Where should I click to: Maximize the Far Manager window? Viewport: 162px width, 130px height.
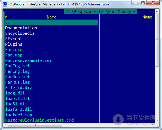143,3
